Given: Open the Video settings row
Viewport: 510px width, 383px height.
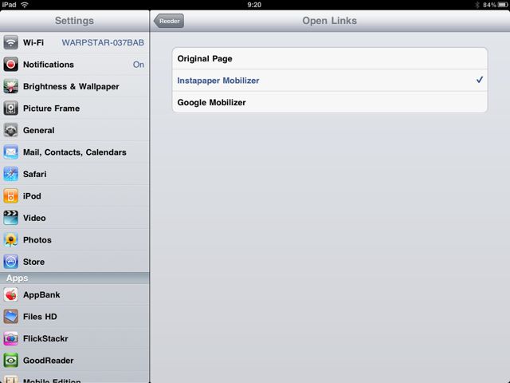Looking at the screenshot, I should pyautogui.click(x=75, y=218).
